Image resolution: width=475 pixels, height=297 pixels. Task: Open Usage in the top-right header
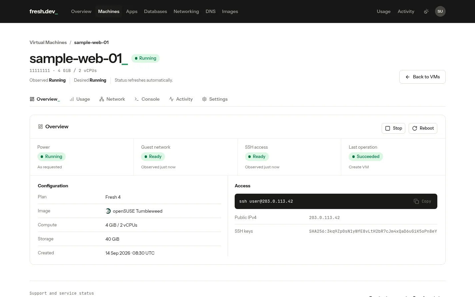click(x=384, y=11)
